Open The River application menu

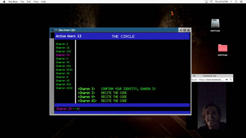pos(13,2)
